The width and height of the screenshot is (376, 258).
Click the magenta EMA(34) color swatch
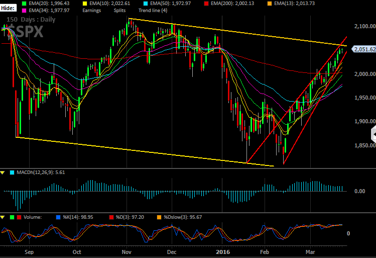24,11
